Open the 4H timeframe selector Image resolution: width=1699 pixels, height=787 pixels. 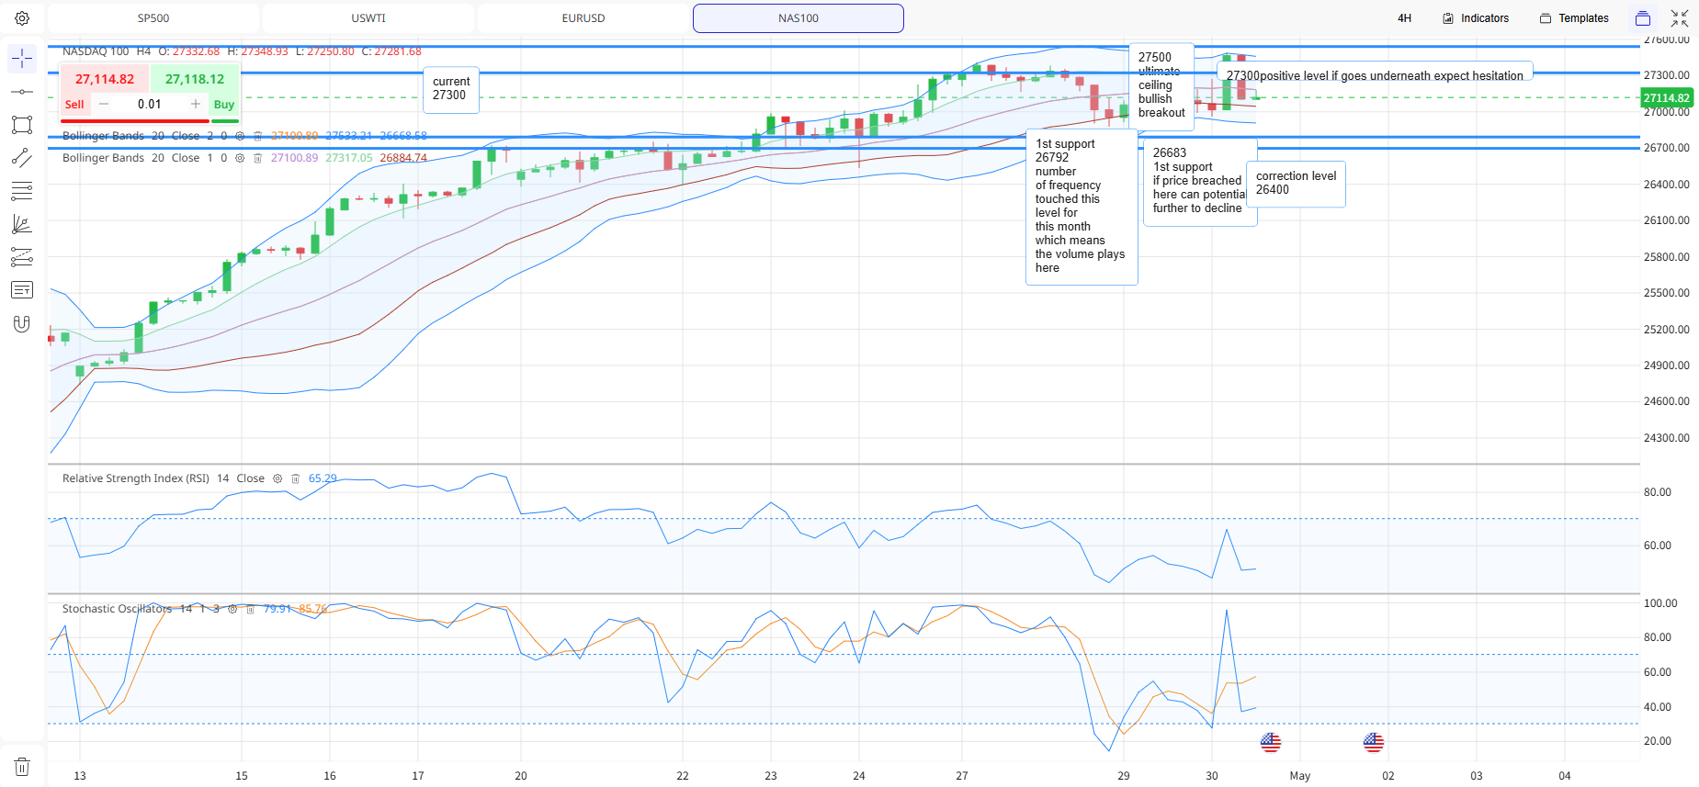[1404, 18]
